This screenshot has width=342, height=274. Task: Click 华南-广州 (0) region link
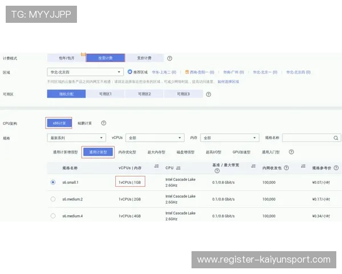pos(234,72)
